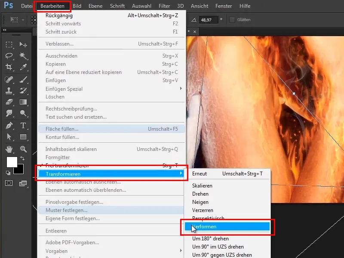
Task: Select the Path Selection tool
Action: pos(9,137)
